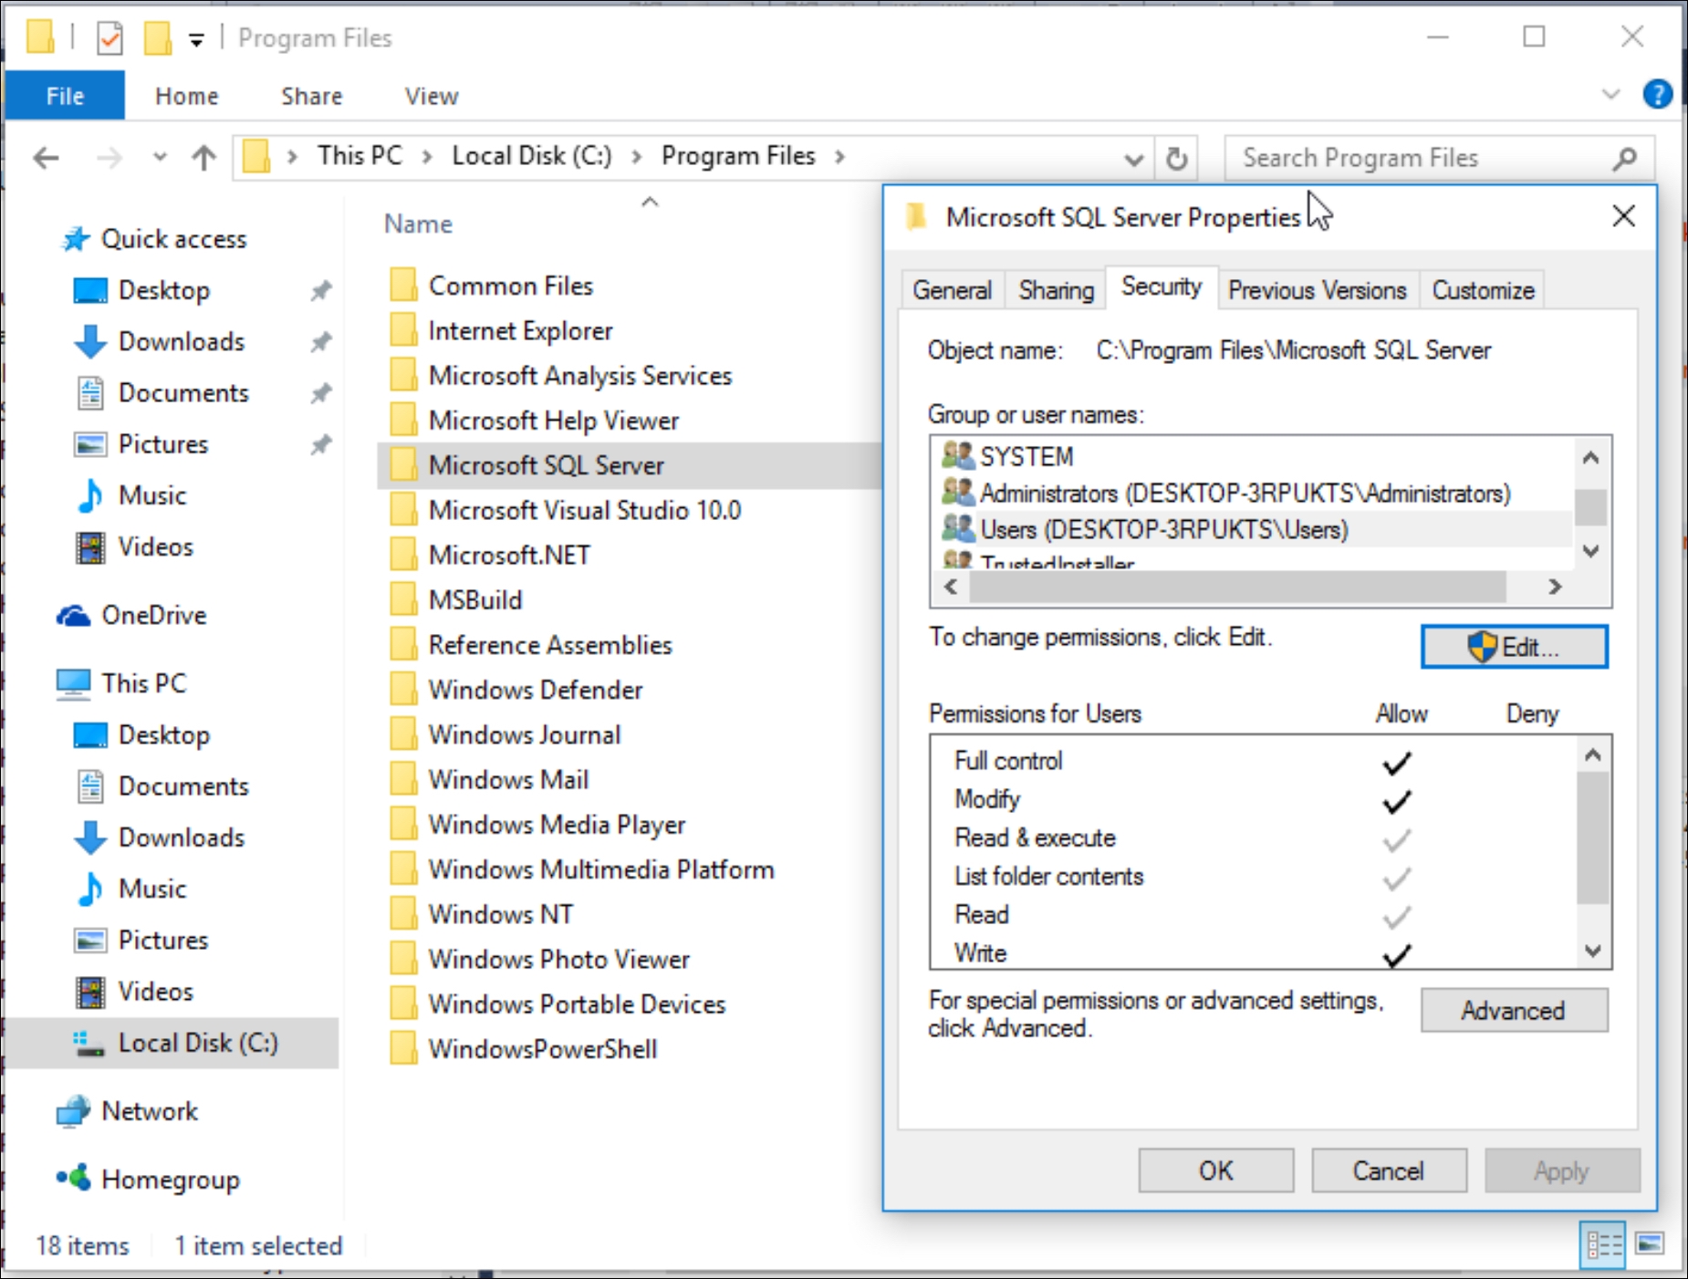Viewport: 1688px width, 1279px height.
Task: Select the Windows Media Player folder
Action: (537, 825)
